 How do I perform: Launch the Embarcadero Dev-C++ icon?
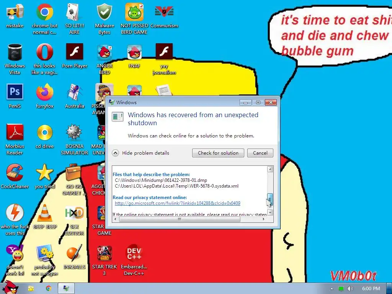[x=134, y=260]
